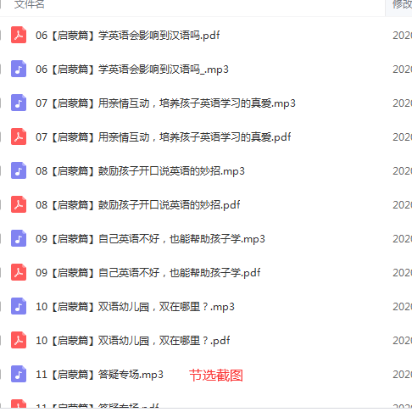Click the PDF icon for 10 pdf file

pos(19,340)
